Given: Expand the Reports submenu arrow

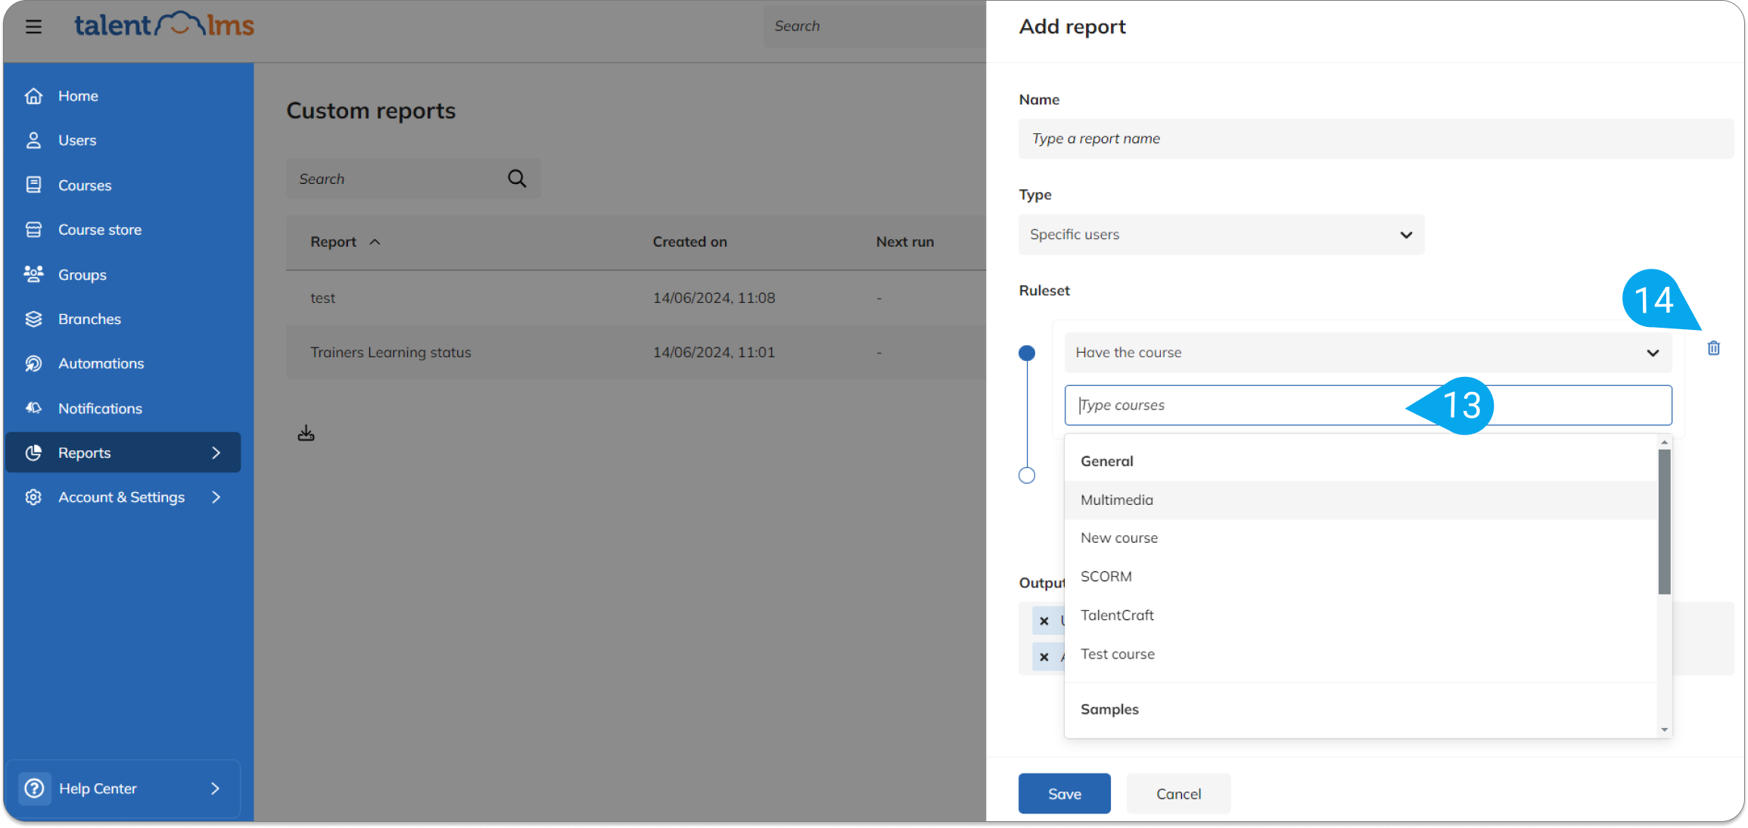Looking at the screenshot, I should [x=216, y=453].
